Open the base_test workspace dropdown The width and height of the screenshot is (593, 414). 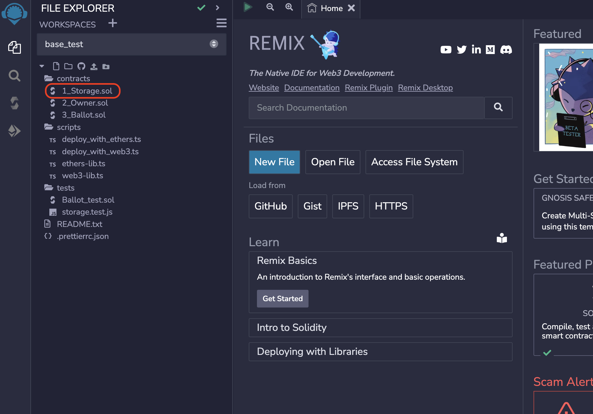(132, 44)
